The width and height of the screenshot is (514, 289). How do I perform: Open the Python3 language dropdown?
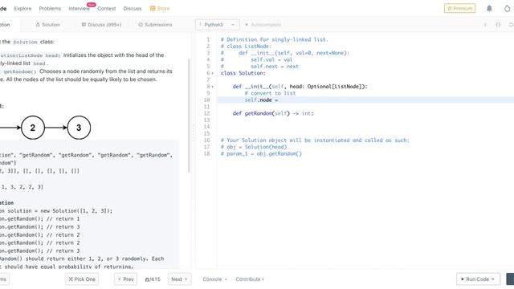(x=218, y=25)
